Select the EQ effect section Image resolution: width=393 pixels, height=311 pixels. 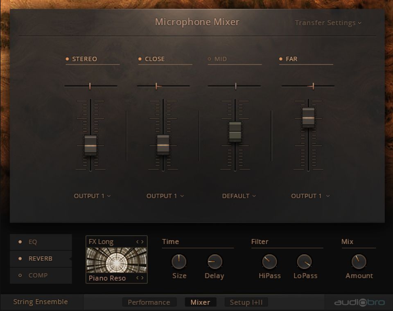click(33, 242)
